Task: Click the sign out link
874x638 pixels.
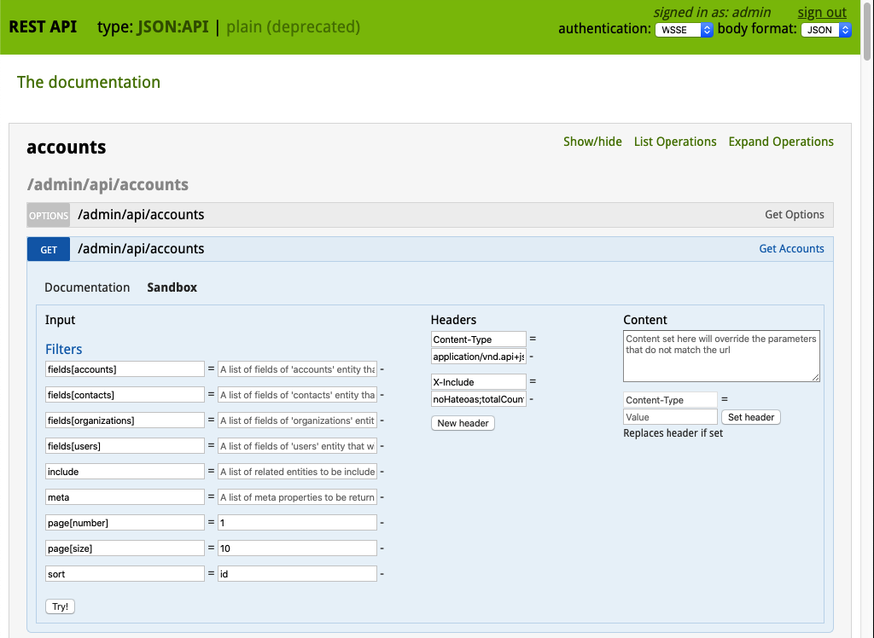Action: (x=821, y=13)
